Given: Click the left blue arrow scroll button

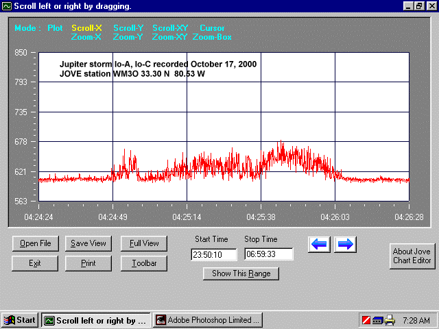Looking at the screenshot, I should coord(320,244).
